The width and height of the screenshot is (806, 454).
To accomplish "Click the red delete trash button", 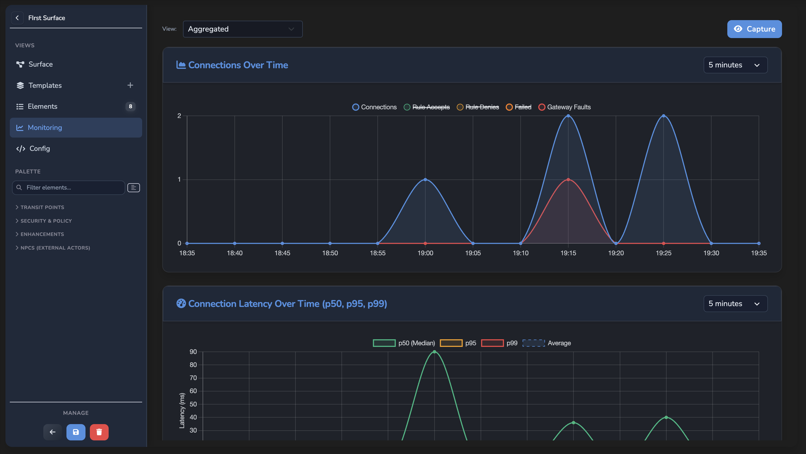I will [99, 432].
